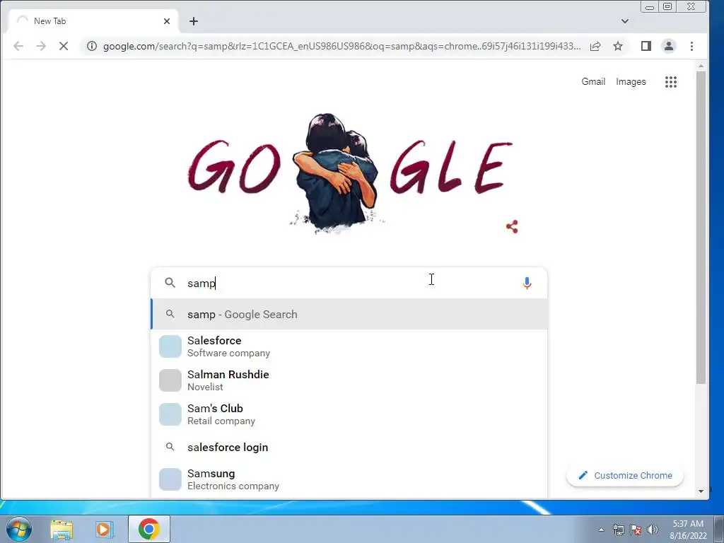
Task: Go back with the back arrow
Action: (x=18, y=46)
